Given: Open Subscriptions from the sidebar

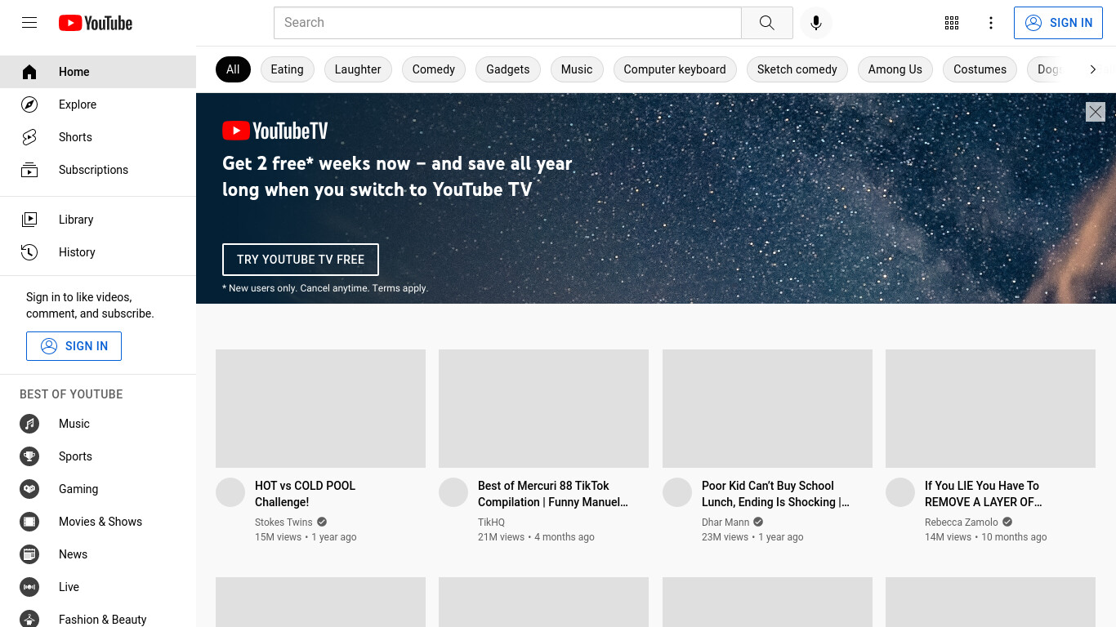Looking at the screenshot, I should click(x=98, y=170).
